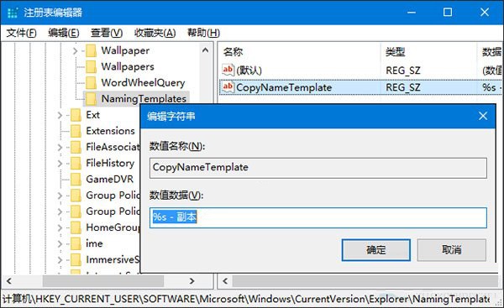The height and width of the screenshot is (308, 504).
Task: Select the GameDVR folder icon
Action: pos(76,180)
